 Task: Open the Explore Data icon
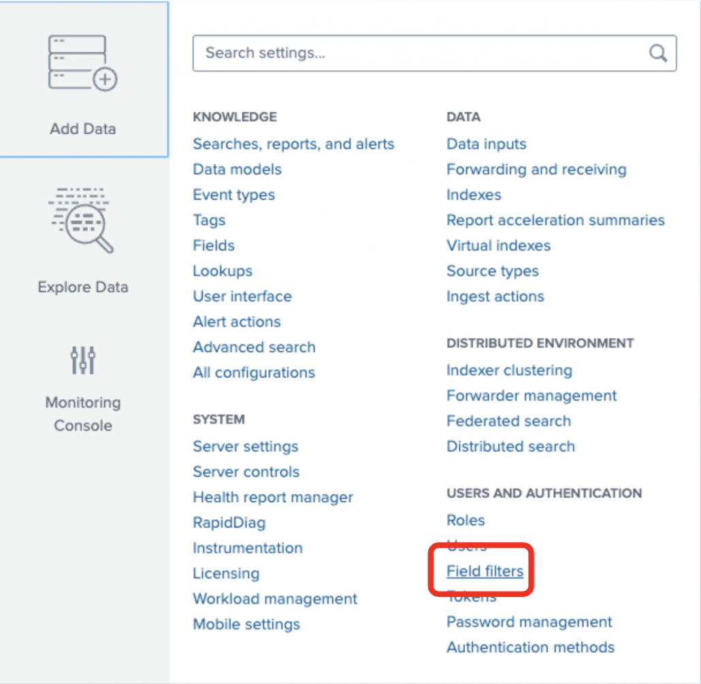[83, 219]
